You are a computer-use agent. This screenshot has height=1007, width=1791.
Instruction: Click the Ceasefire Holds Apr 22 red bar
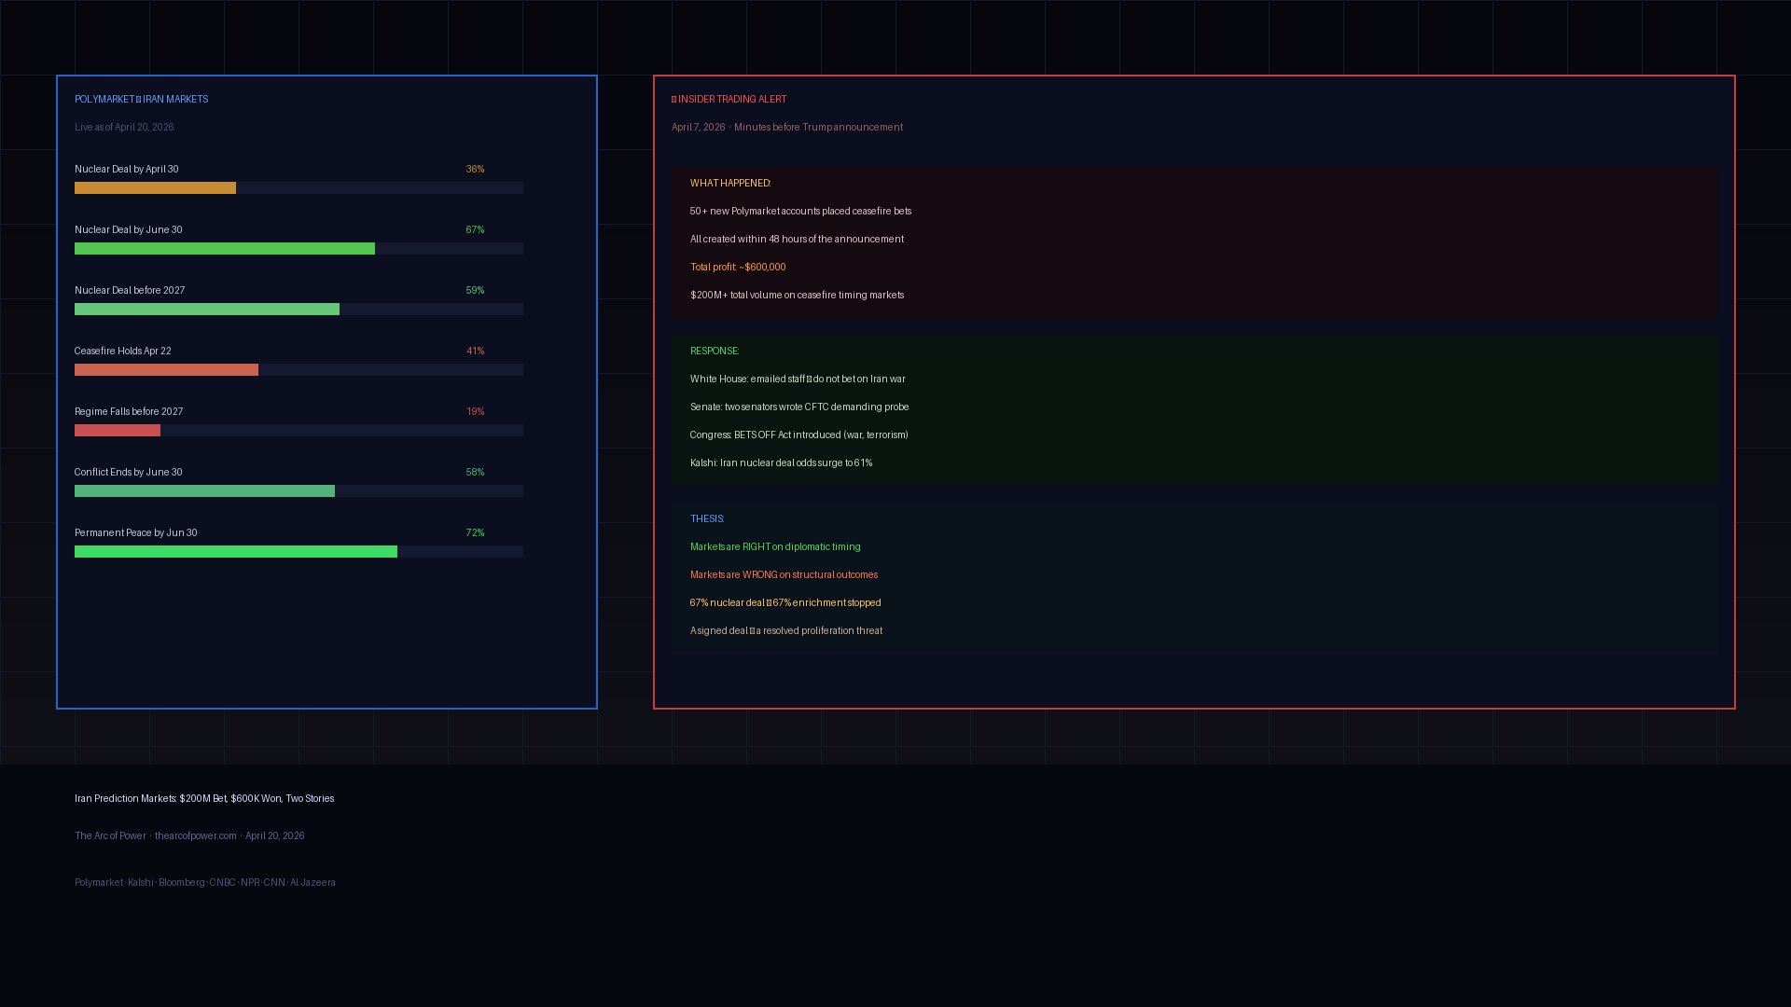(x=166, y=370)
